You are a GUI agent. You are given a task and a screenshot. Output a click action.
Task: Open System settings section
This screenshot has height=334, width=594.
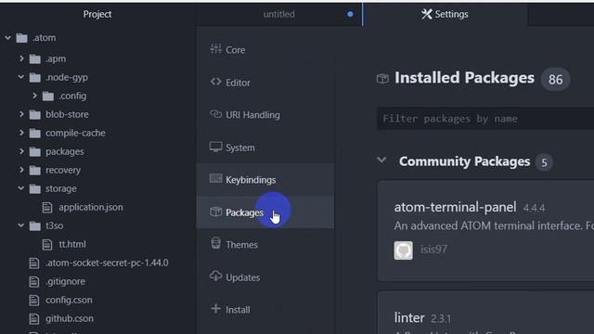pyautogui.click(x=265, y=148)
